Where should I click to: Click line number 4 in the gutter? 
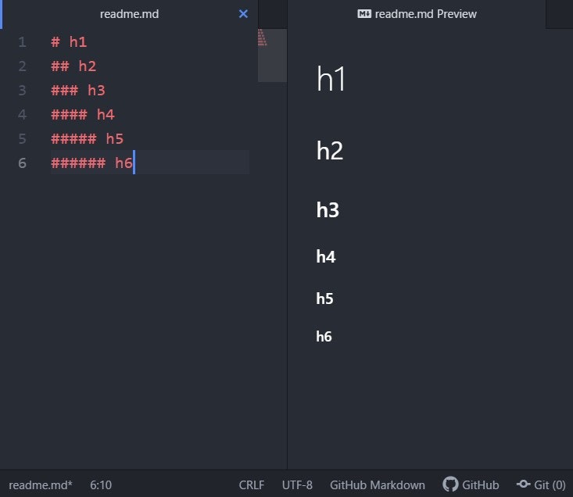click(22, 114)
